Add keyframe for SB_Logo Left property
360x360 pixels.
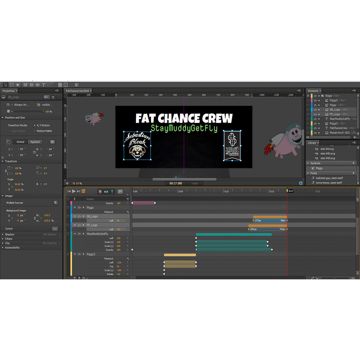[x=128, y=221]
